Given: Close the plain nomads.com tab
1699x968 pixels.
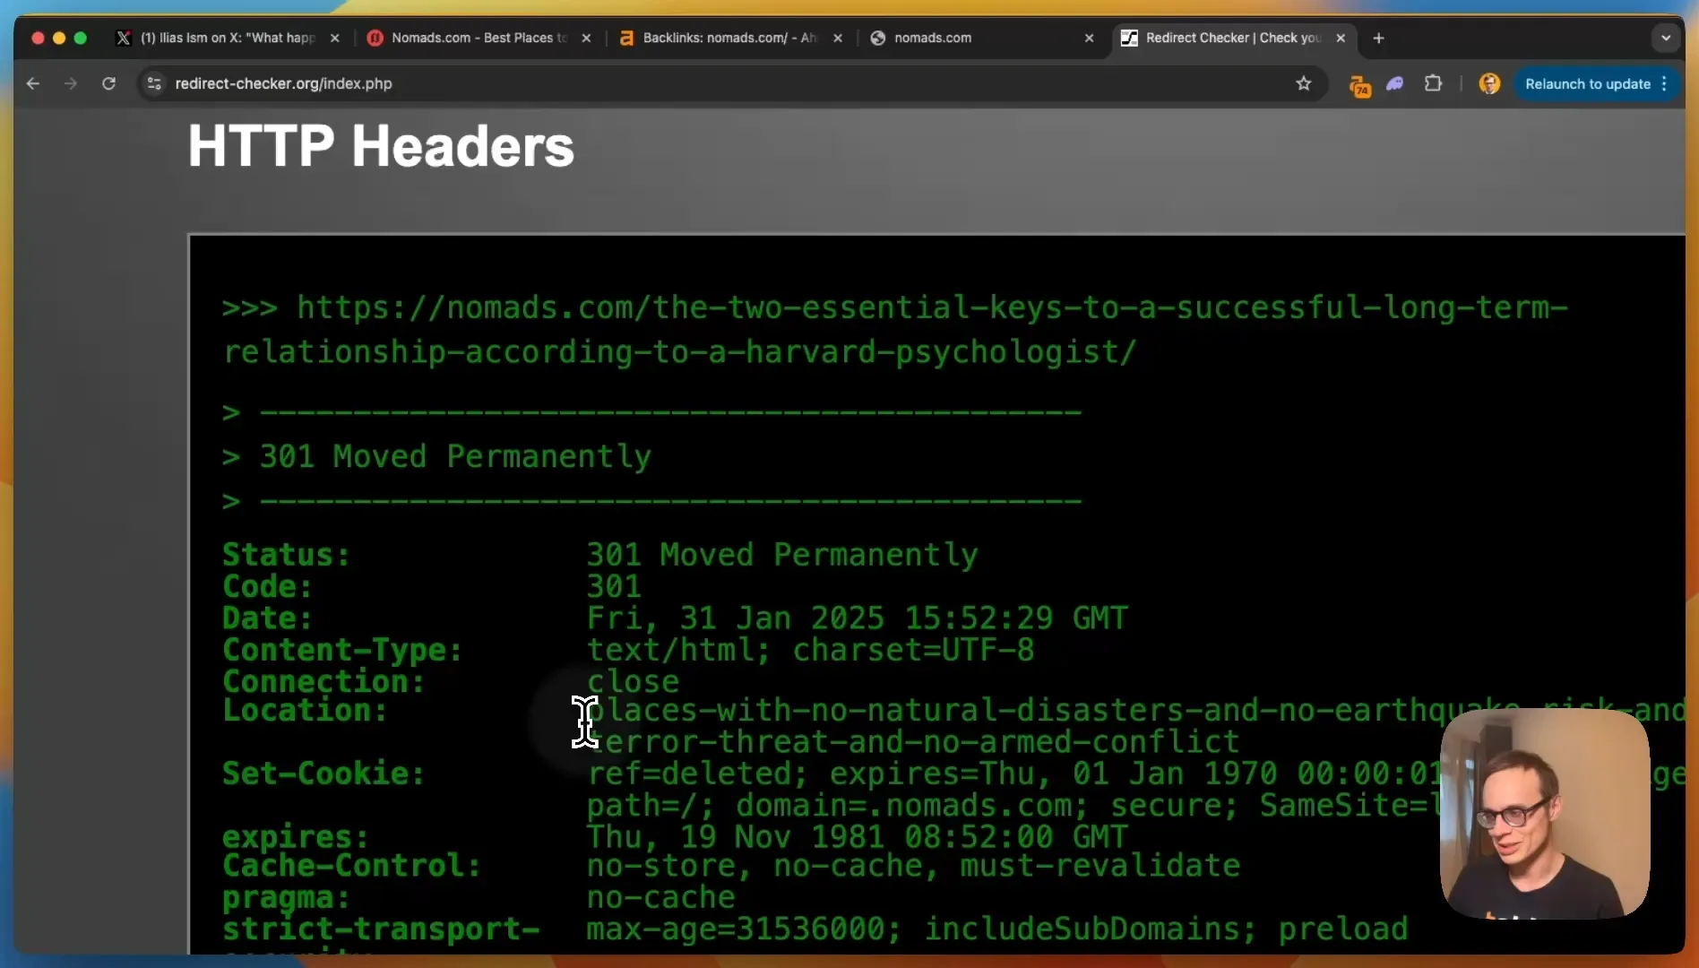Looking at the screenshot, I should click(x=1089, y=38).
